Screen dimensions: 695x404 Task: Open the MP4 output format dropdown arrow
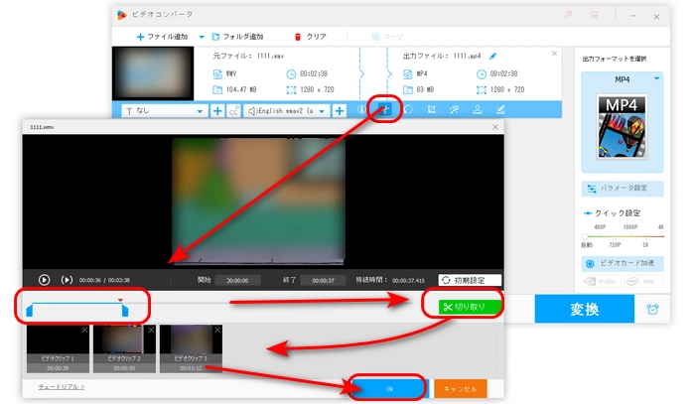[657, 78]
